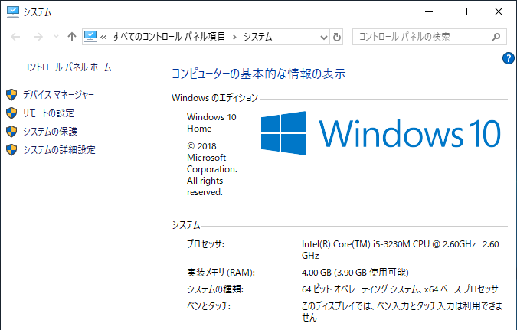Close the システム window
This screenshot has width=517, height=330.
[498, 12]
